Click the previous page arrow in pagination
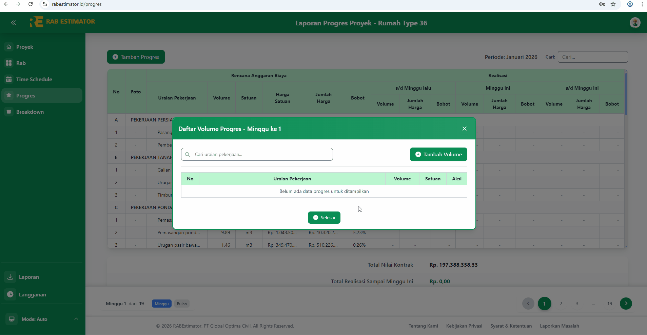Screen dimensions: 647x335 click(528, 304)
